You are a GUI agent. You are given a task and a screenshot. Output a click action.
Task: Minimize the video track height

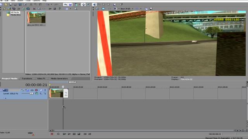coord(1,90)
